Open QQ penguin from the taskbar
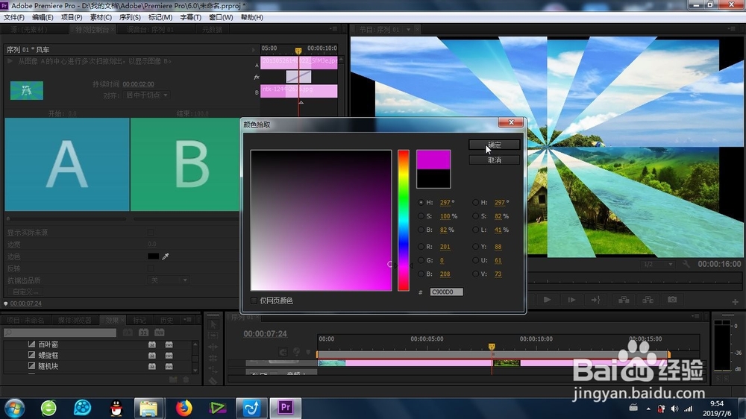The image size is (746, 419). point(116,408)
